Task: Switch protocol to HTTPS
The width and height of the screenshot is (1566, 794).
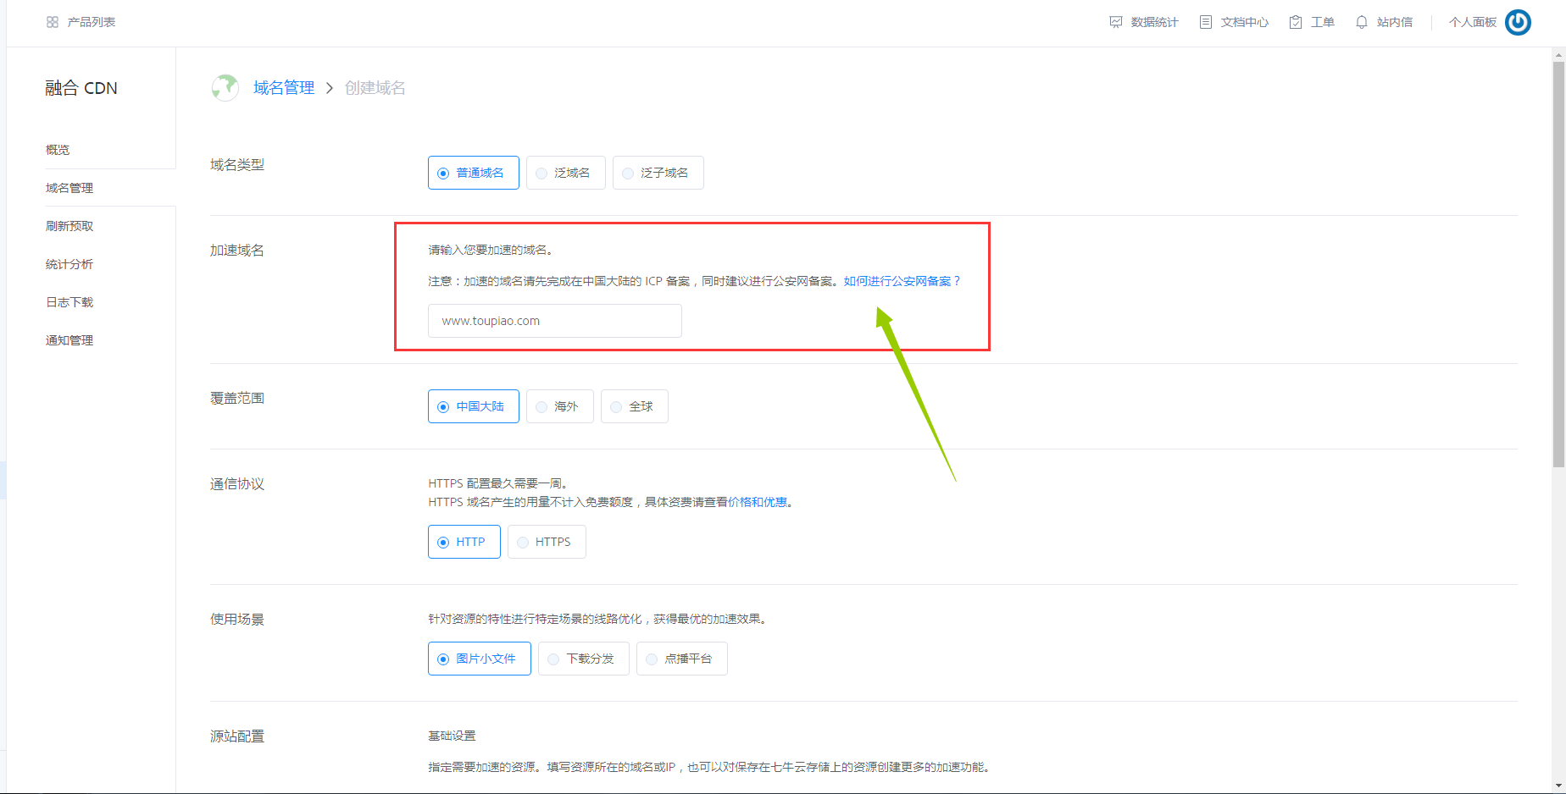Action: (x=546, y=542)
